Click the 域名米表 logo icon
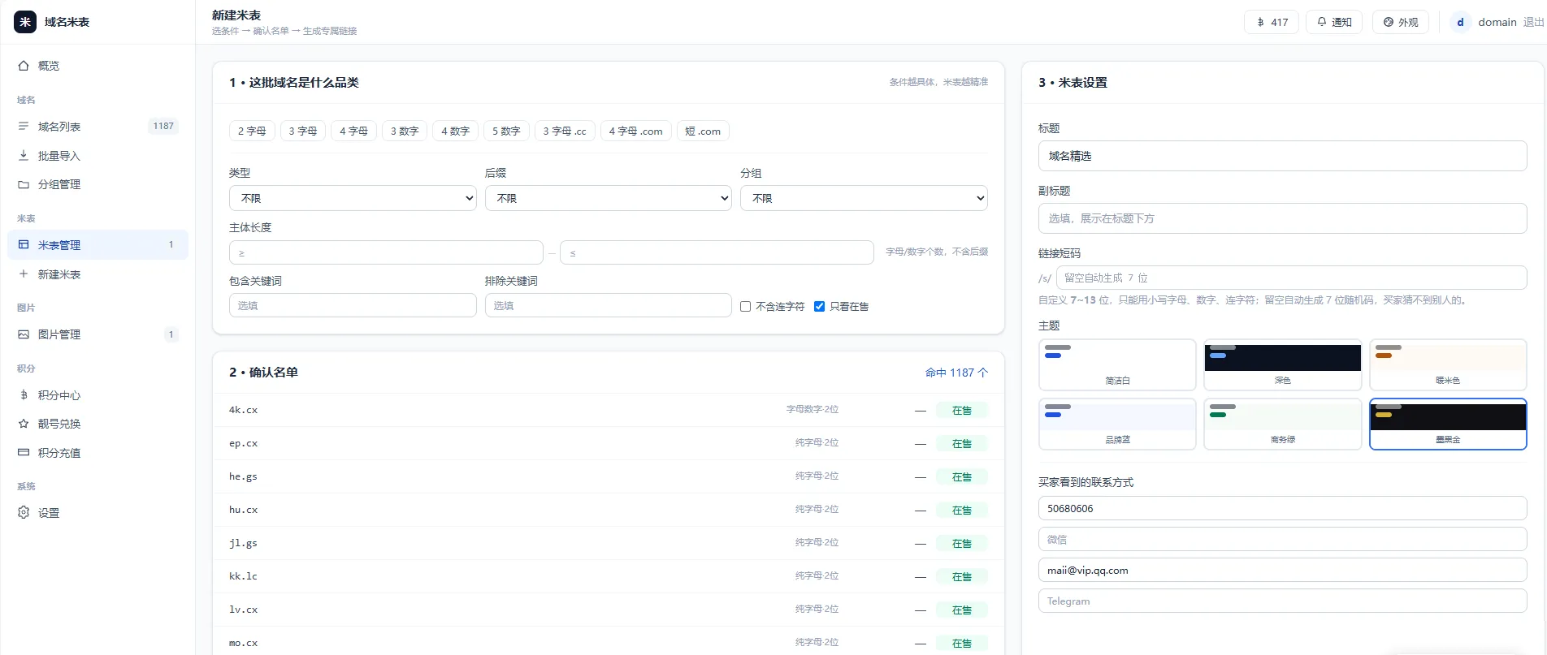1547x655 pixels. [x=25, y=22]
